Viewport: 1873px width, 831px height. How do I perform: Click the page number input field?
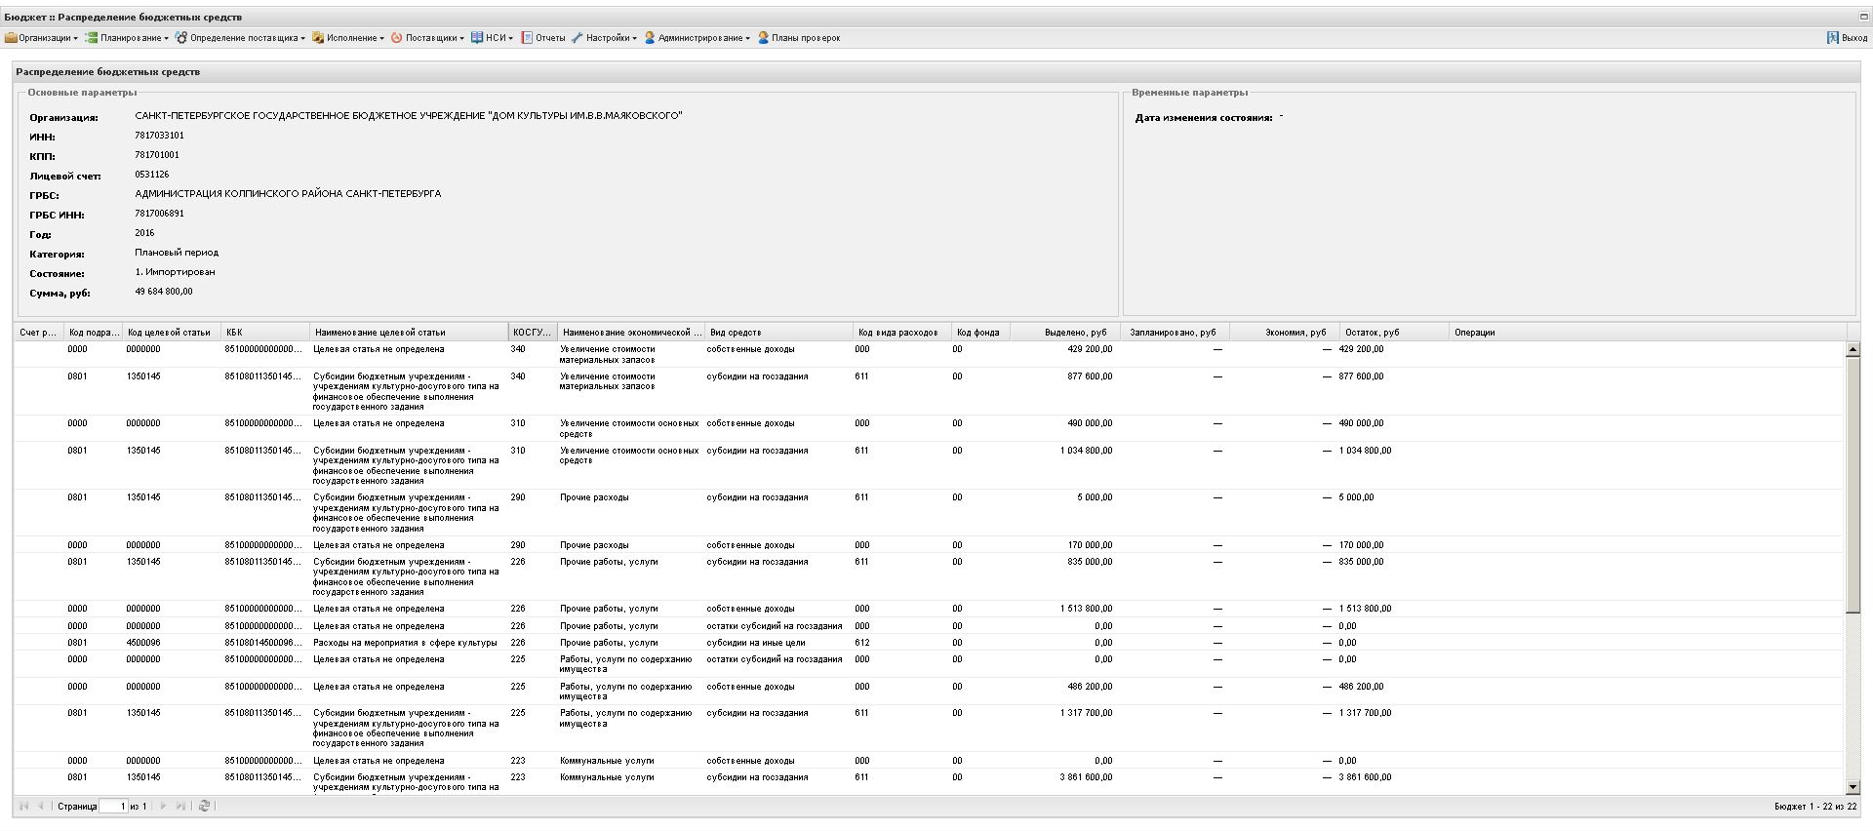pos(113,806)
